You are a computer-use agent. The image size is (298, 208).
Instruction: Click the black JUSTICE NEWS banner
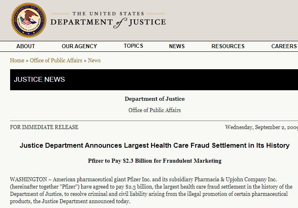pyautogui.click(x=154, y=80)
